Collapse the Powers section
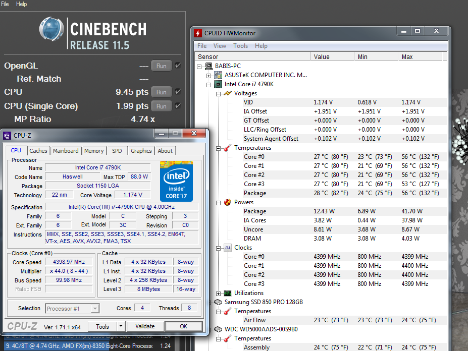This screenshot has height=351, width=468. click(219, 203)
